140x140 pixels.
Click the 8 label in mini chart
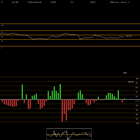pos(90,133)
